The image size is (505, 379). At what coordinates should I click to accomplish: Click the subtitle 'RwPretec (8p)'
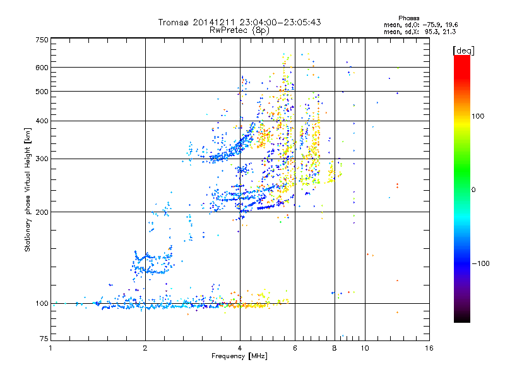pyautogui.click(x=239, y=30)
